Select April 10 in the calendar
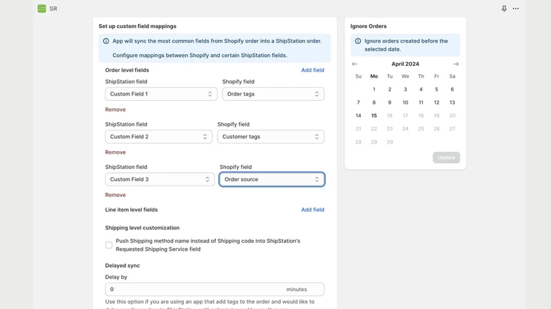The image size is (551, 309). pos(405,102)
